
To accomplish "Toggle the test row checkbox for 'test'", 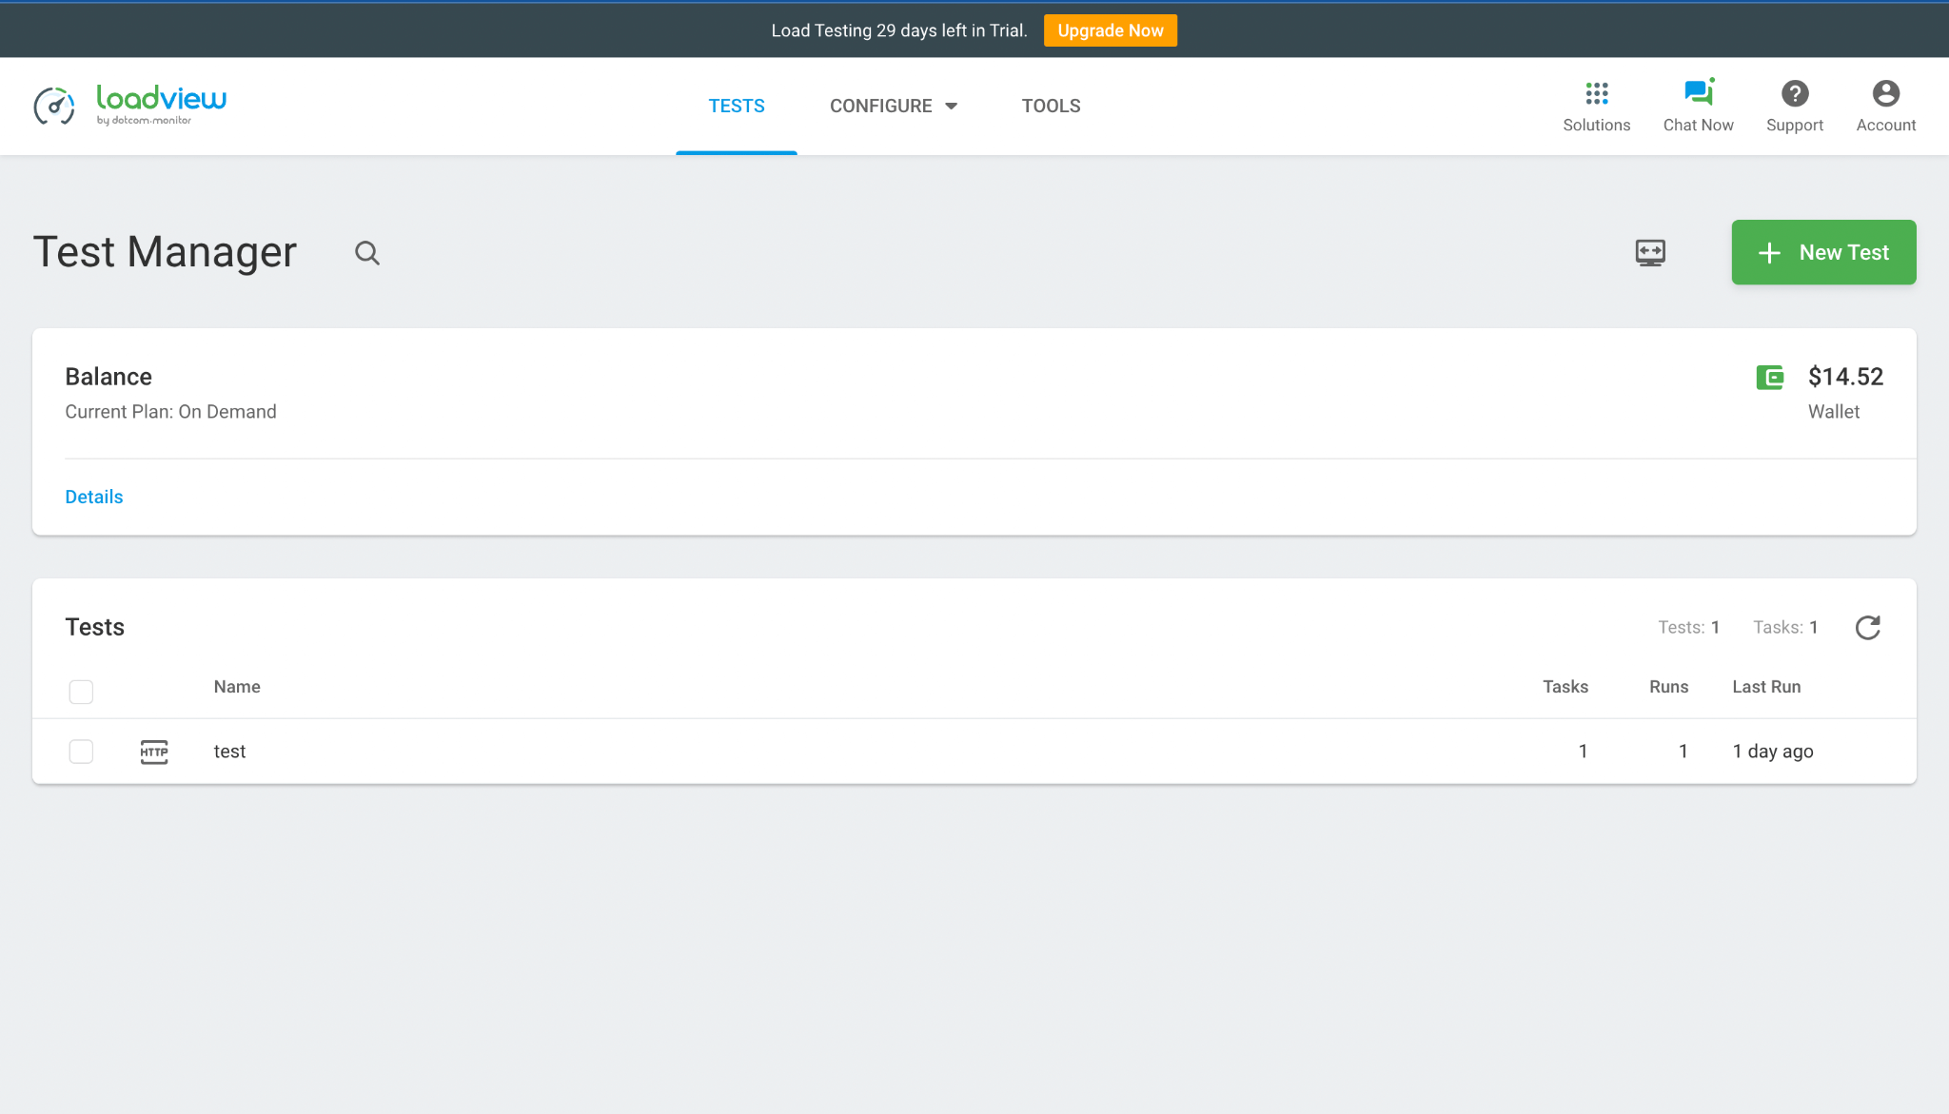I will click(80, 752).
